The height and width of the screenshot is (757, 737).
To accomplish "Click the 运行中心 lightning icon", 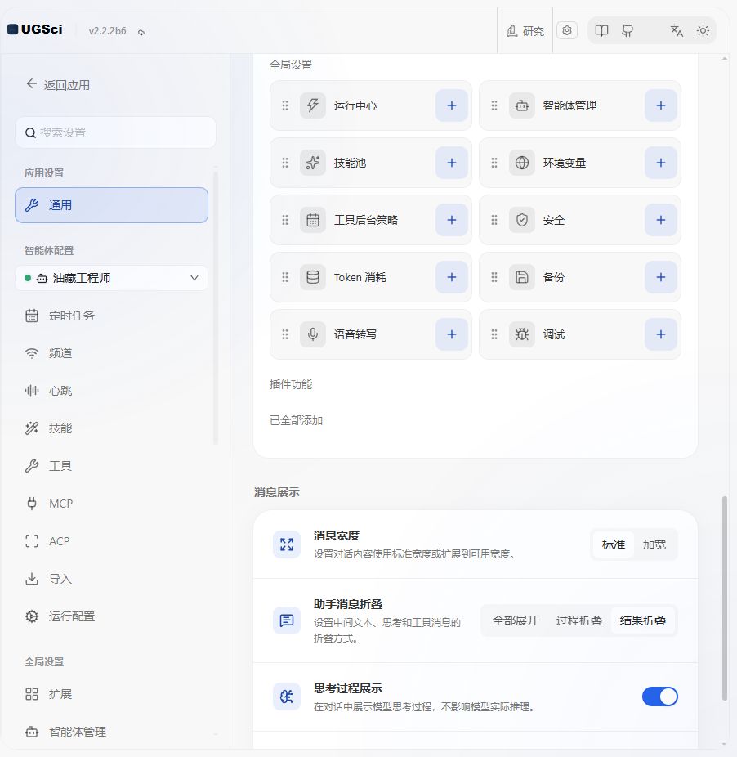I will [313, 105].
